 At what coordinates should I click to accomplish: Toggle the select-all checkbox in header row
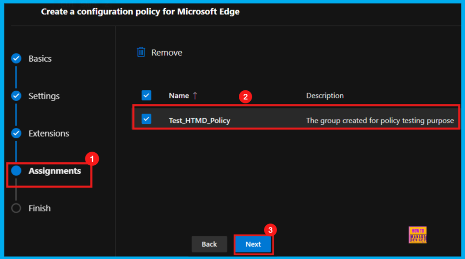coord(146,95)
